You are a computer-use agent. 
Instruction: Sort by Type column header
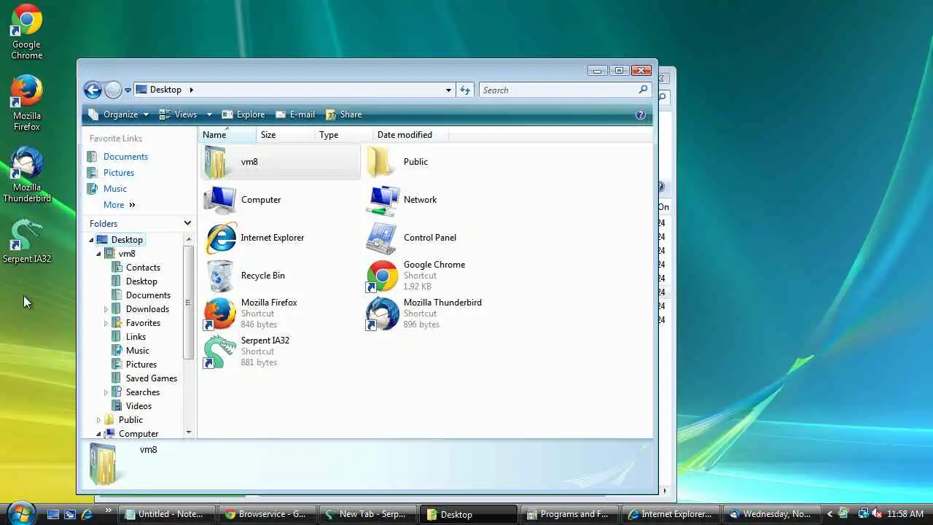coord(343,135)
